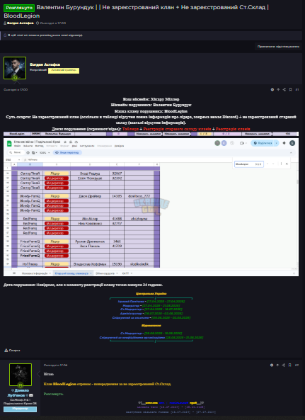Open Данило Луб'янов username in reply
The height and width of the screenshot is (420, 305).
[x=18, y=392]
